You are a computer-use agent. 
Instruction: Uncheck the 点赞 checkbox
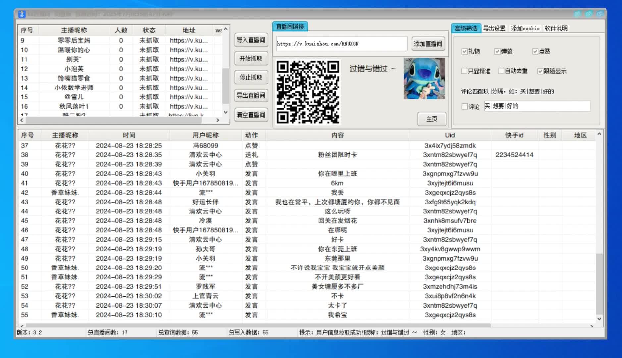point(535,51)
